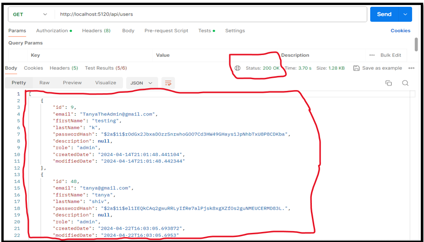Screen dimensions: 424x242
Task: Select the Pretty view
Action: coord(19,83)
